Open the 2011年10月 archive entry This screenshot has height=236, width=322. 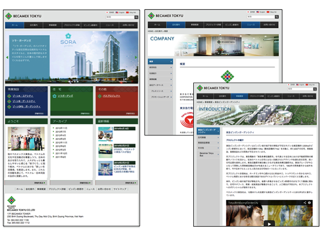tap(61, 154)
